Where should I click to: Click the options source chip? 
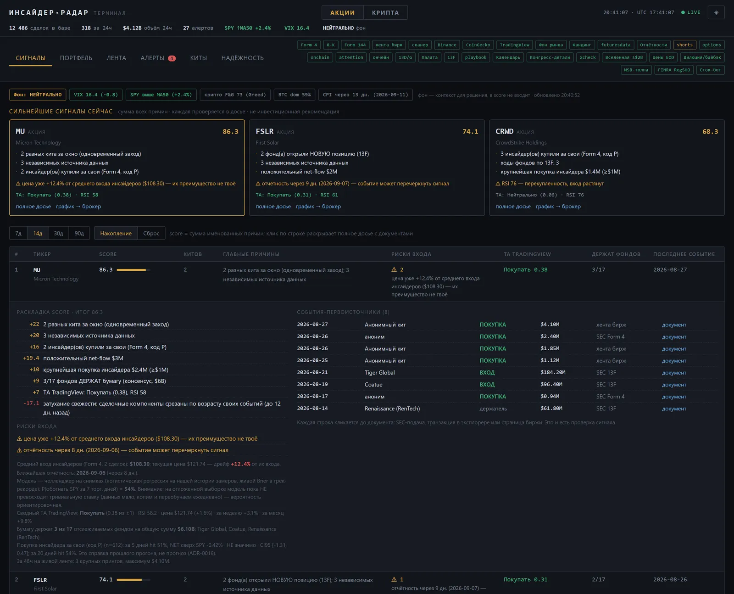712,45
